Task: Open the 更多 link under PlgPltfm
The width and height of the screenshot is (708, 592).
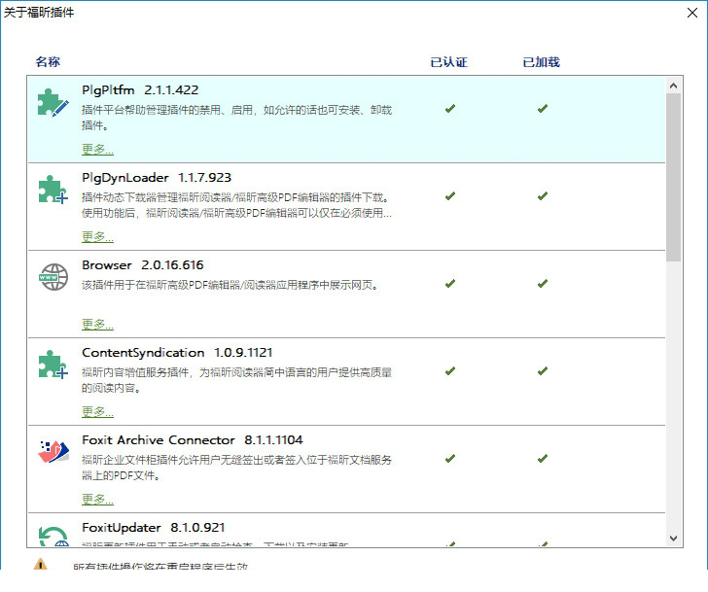Action: [97, 149]
